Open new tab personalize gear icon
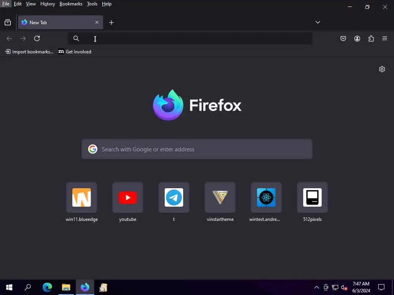 pyautogui.click(x=382, y=69)
